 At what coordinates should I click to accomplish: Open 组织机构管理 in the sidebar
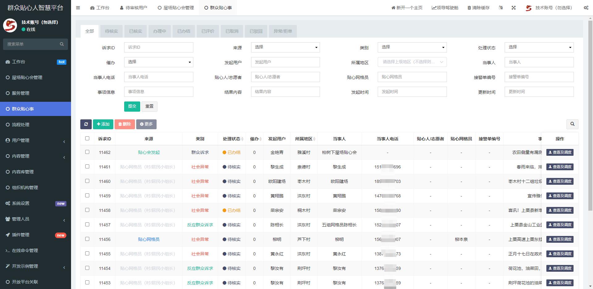click(x=36, y=188)
